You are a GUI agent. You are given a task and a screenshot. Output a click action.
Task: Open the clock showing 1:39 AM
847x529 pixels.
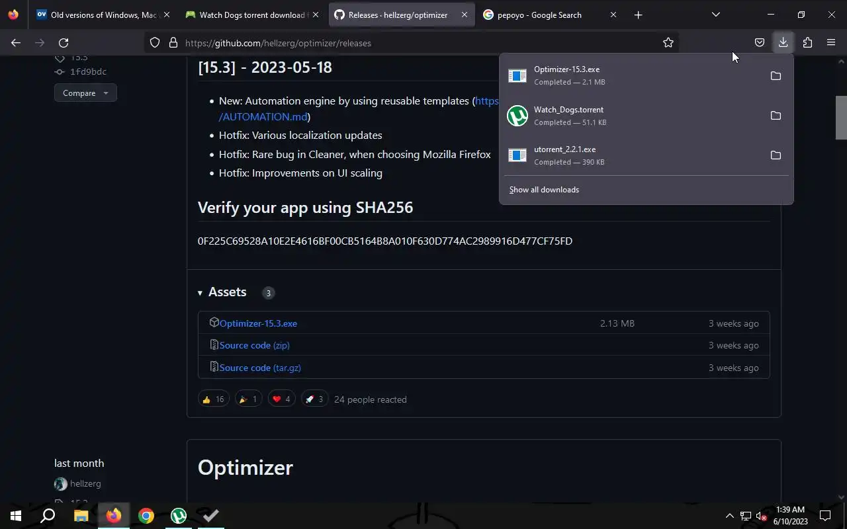tap(790, 516)
